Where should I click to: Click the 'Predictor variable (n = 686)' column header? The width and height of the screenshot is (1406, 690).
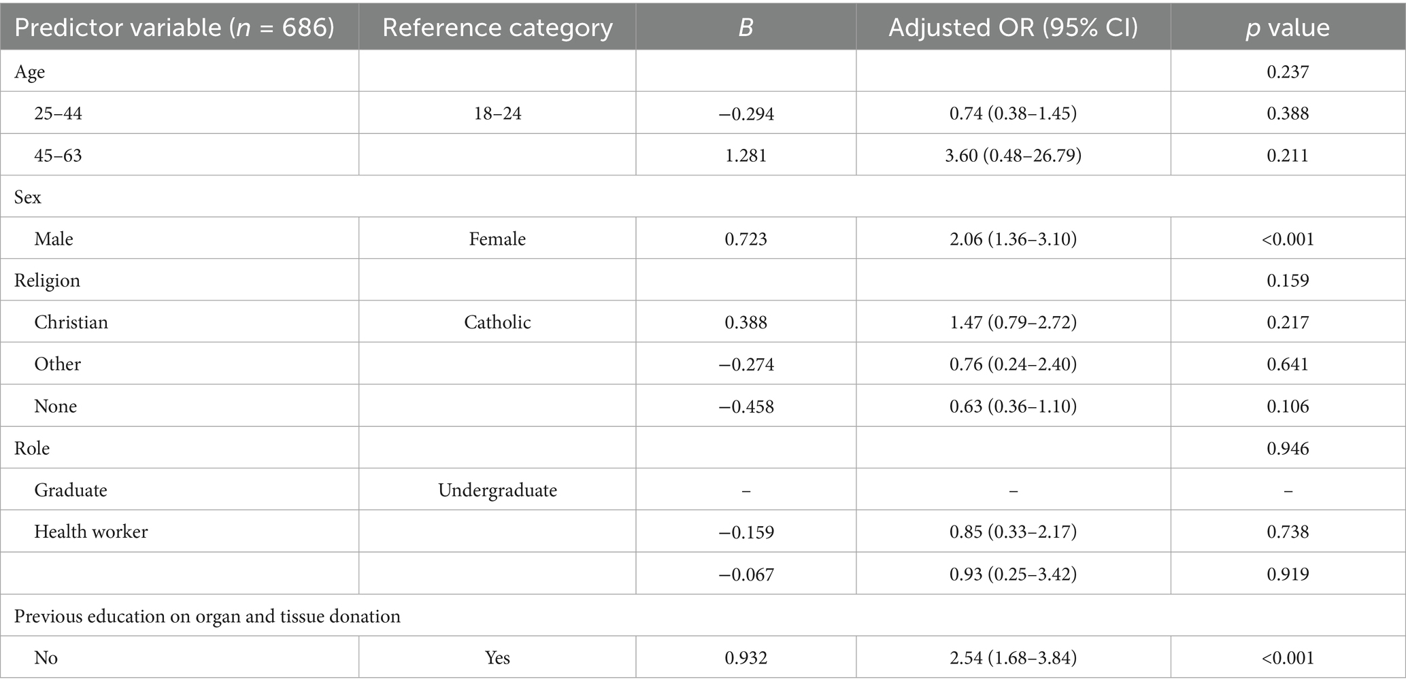[174, 28]
